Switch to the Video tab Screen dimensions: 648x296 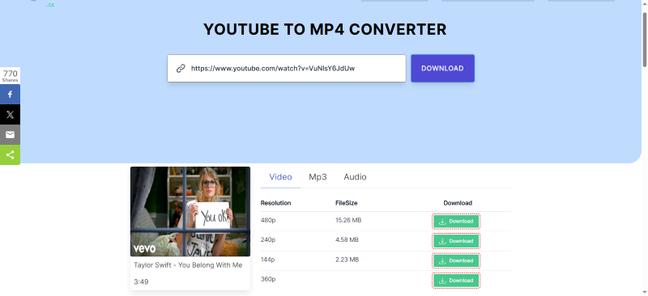(x=280, y=177)
